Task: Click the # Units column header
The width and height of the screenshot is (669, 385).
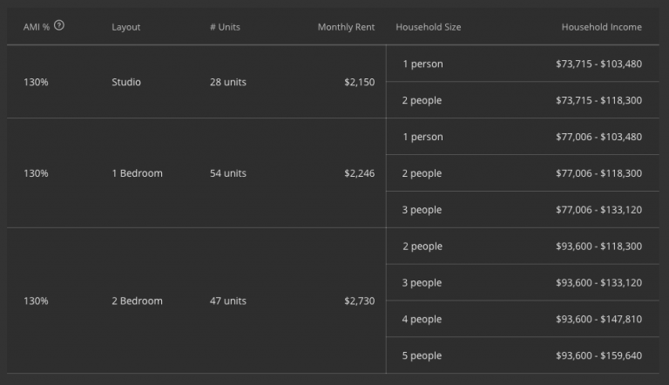Action: [225, 27]
